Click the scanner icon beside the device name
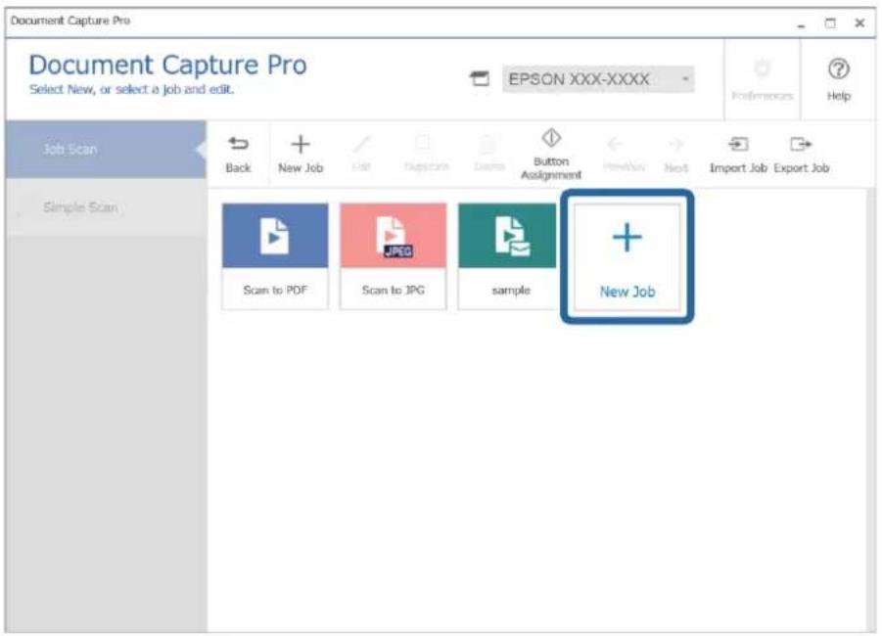 [480, 78]
